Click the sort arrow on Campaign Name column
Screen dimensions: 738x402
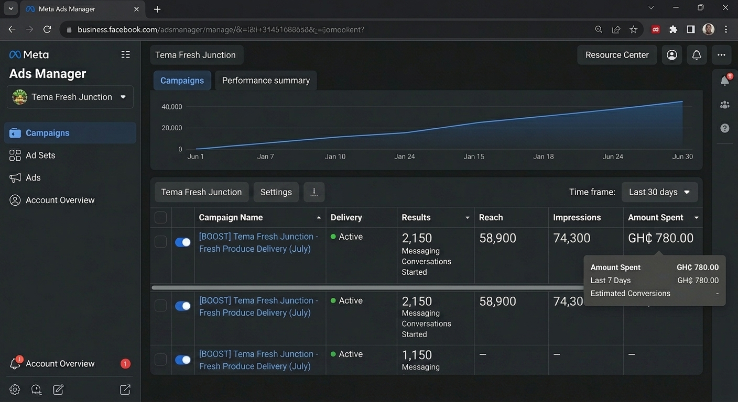coord(319,218)
